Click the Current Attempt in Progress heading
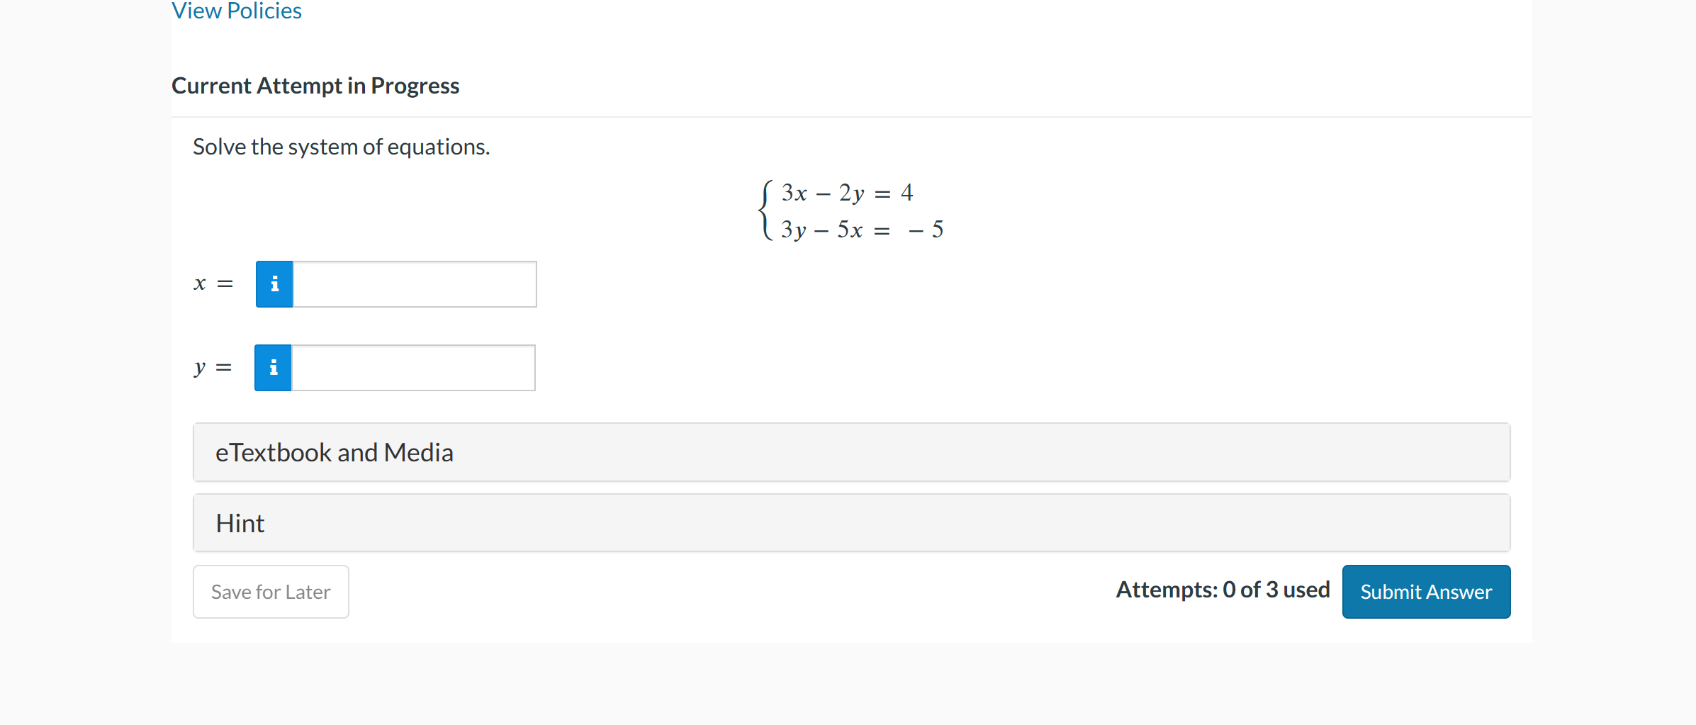Image resolution: width=1696 pixels, height=725 pixels. [315, 85]
